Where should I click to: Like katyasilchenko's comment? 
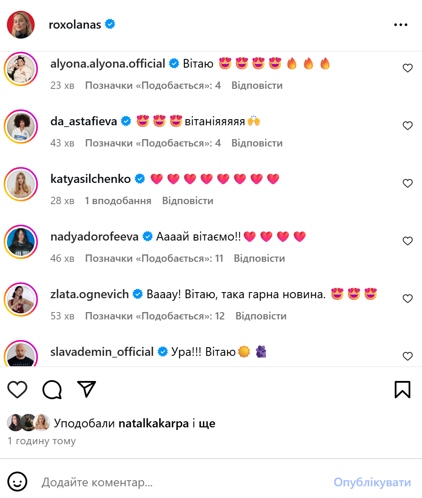[408, 183]
